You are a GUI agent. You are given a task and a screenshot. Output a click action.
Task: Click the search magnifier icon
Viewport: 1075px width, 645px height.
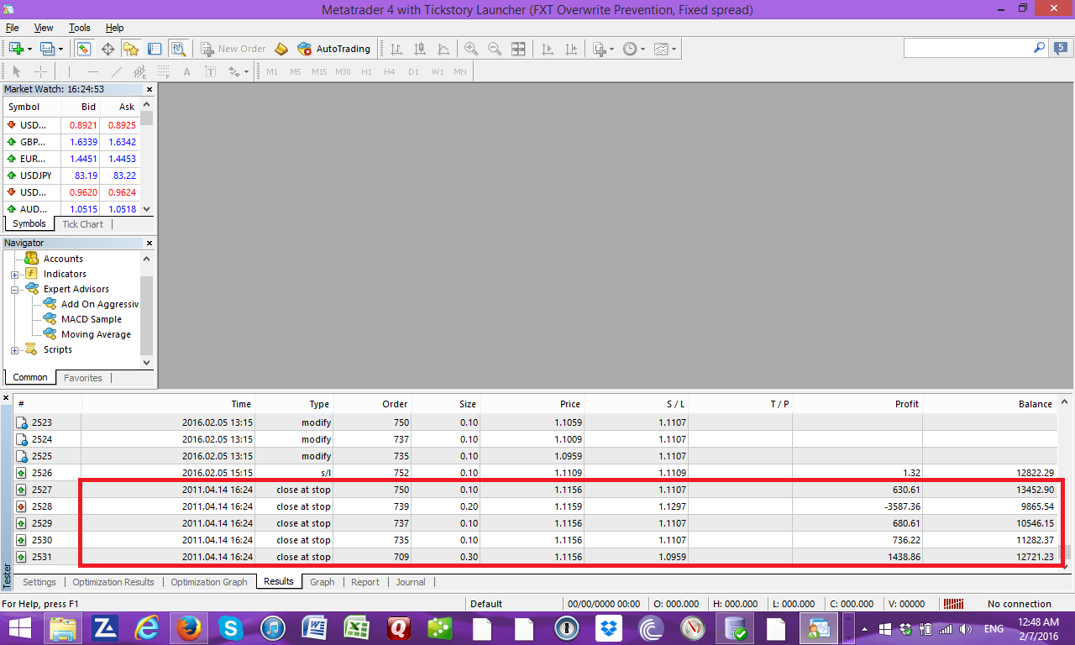click(1039, 49)
